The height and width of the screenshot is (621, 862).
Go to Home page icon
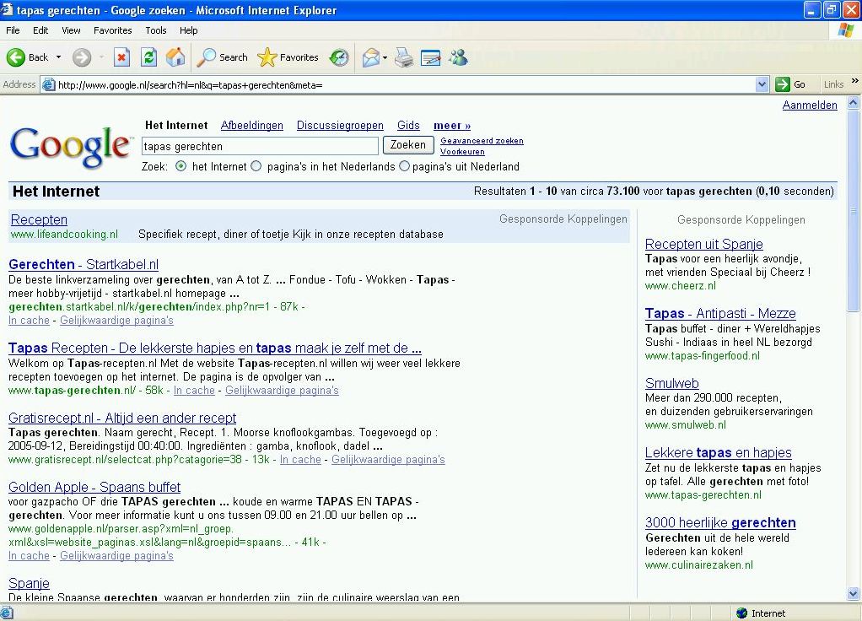[175, 57]
